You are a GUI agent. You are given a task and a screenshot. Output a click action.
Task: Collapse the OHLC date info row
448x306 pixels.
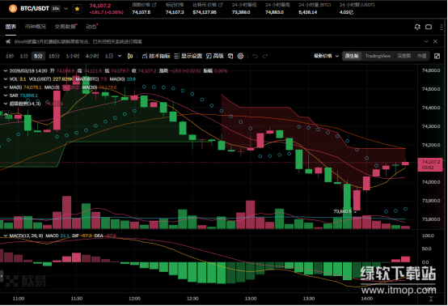6,70
